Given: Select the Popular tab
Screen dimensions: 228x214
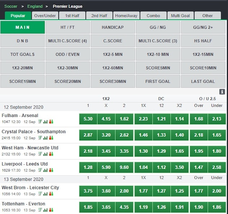Looking at the screenshot, I should [18, 15].
